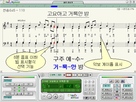Decrease playback speed under 연주속도

tap(10, 85)
